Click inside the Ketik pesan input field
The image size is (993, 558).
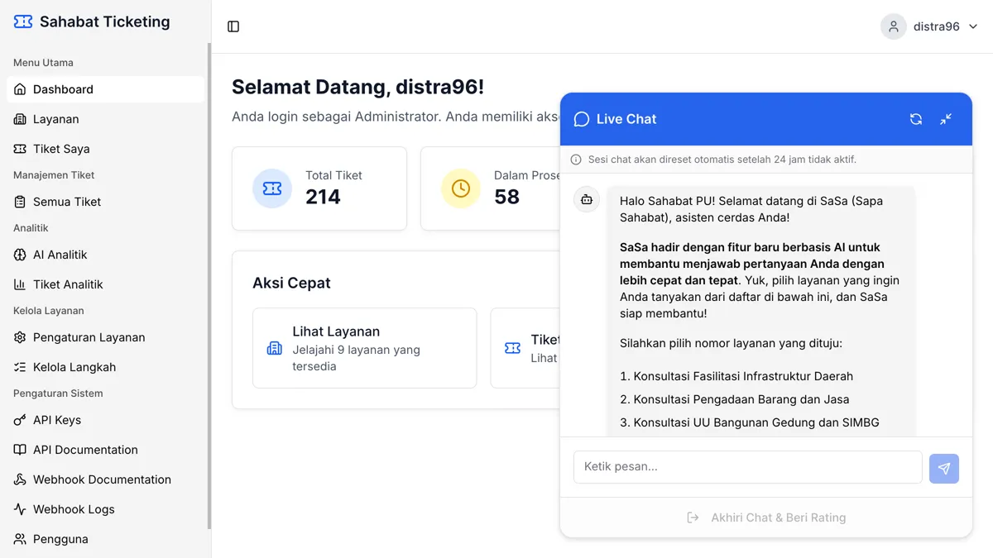[x=747, y=467]
